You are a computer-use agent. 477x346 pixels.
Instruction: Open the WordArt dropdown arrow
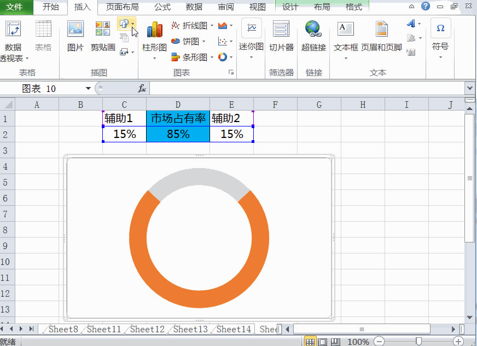pos(419,24)
